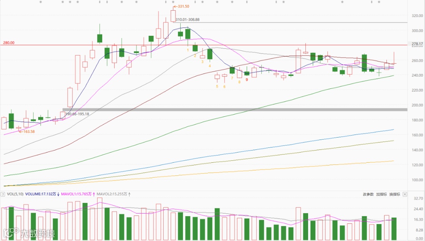Click the 100.00 price axis label
The height and width of the screenshot is (241, 425).
pos(417,180)
